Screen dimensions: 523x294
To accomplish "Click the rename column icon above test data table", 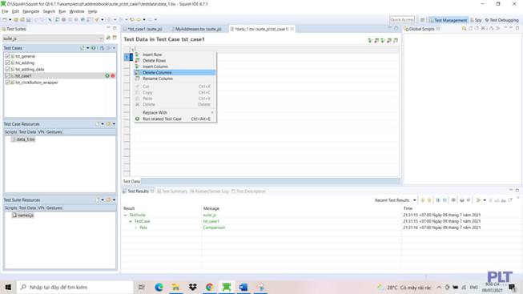I will [396, 40].
